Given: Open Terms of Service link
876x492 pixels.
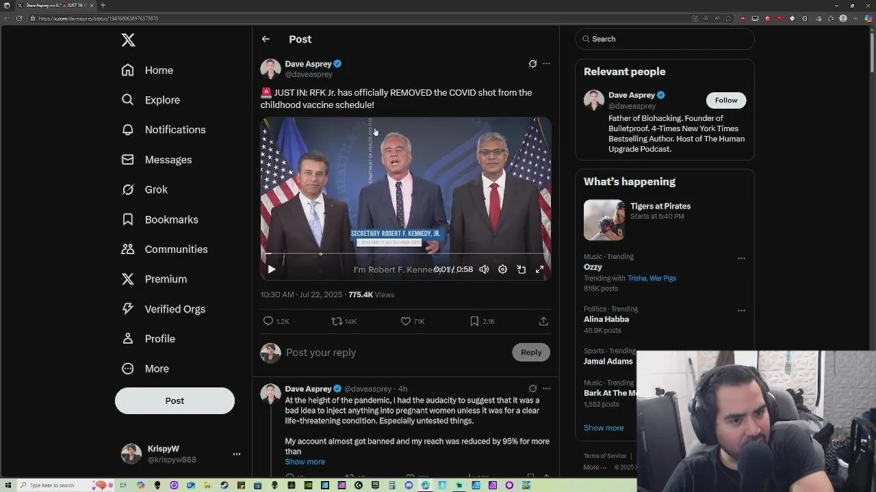Looking at the screenshot, I should [605, 456].
